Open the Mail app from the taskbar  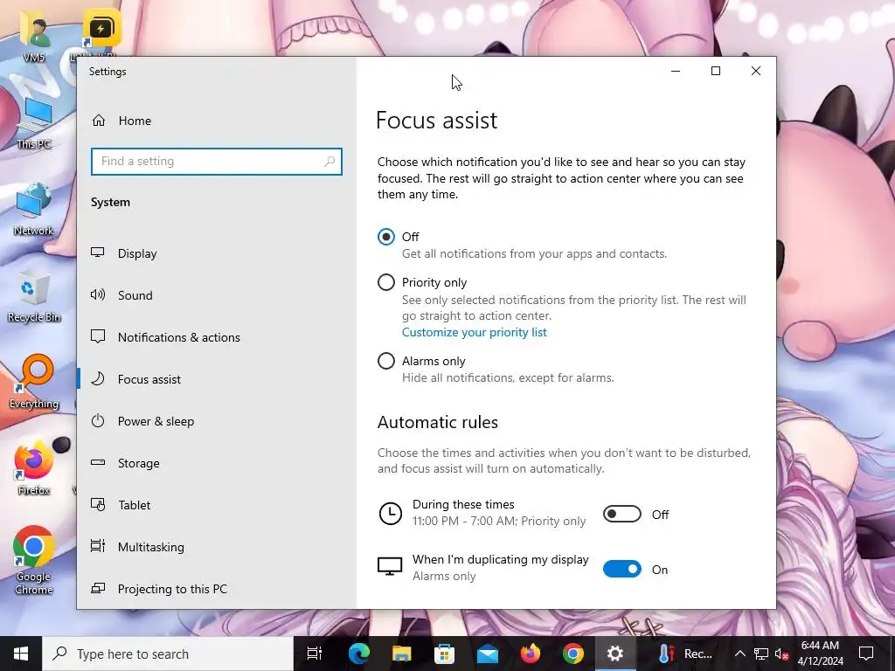click(x=488, y=654)
